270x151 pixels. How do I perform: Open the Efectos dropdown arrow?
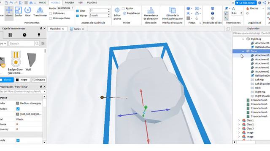(263, 8)
